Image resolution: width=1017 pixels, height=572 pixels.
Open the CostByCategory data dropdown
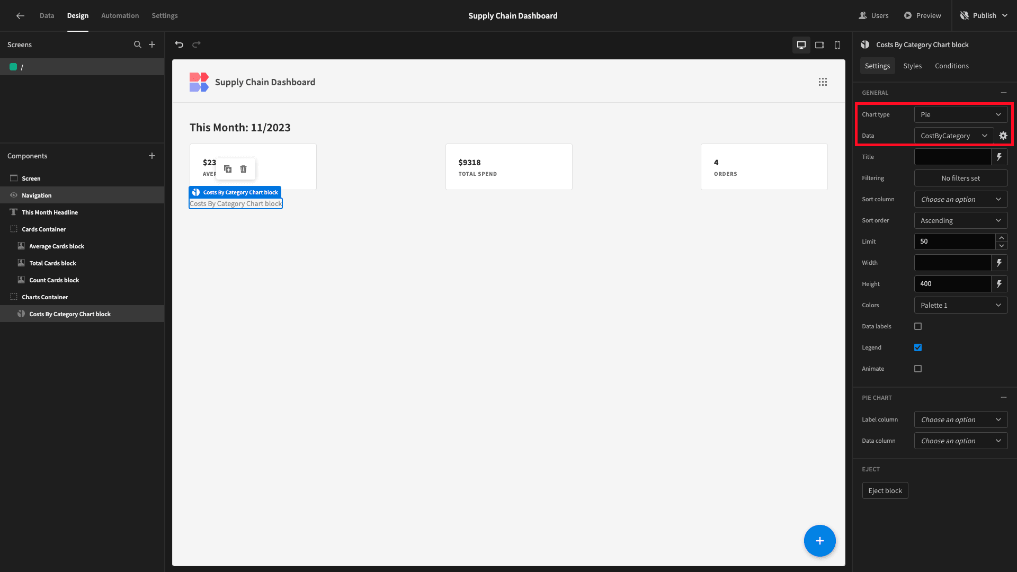click(x=954, y=136)
